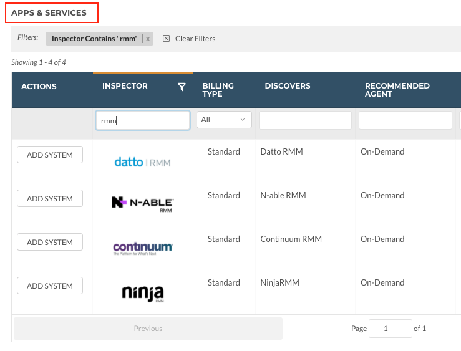
Task: Click Add System for NinjaRMM
Action: [50, 286]
